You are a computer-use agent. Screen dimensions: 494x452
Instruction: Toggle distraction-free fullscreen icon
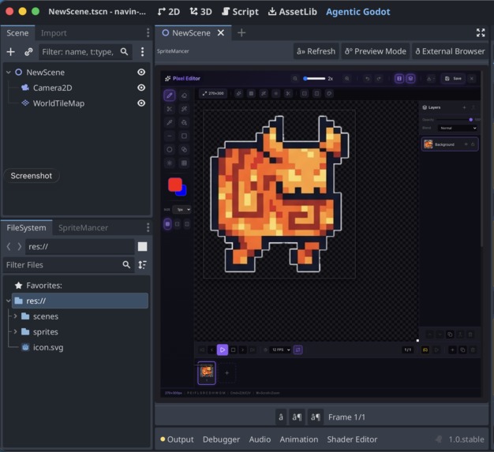481,32
